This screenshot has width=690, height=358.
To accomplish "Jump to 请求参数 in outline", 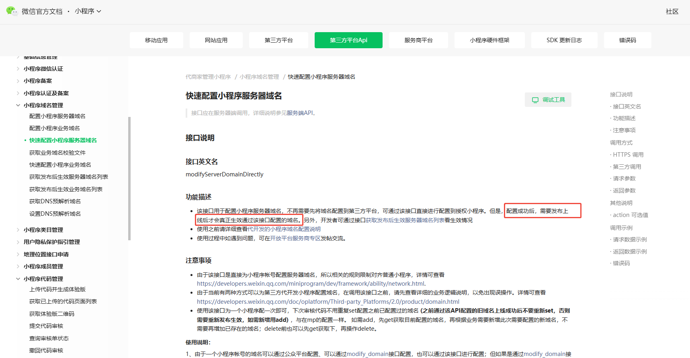I will click(624, 178).
